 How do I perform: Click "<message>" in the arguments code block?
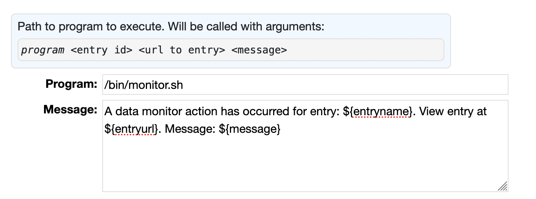[259, 50]
